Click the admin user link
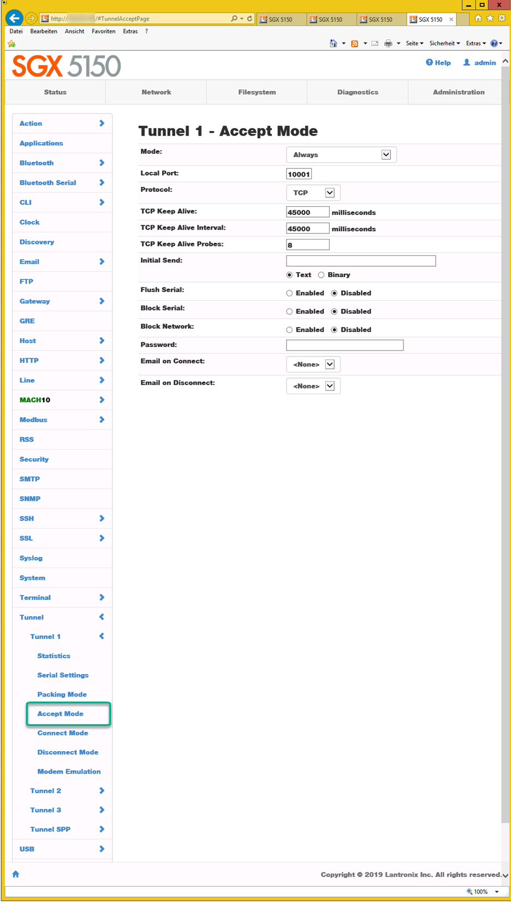The image size is (511, 902). tap(479, 63)
